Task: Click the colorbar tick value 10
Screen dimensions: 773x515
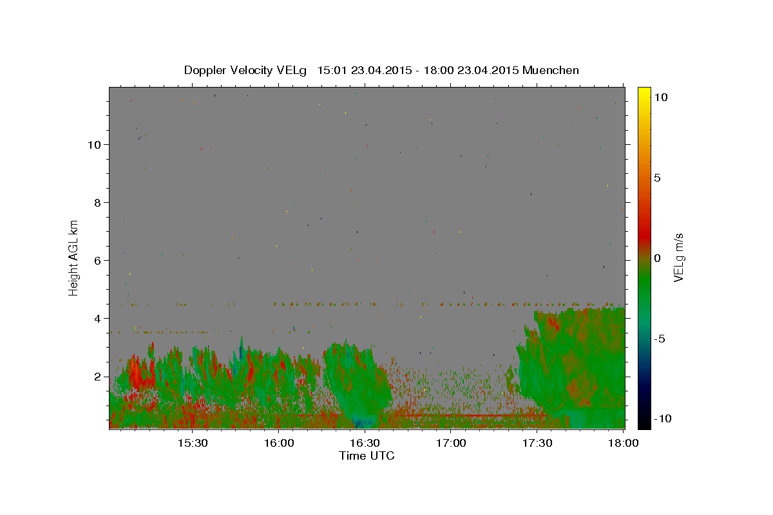Action: (x=660, y=97)
